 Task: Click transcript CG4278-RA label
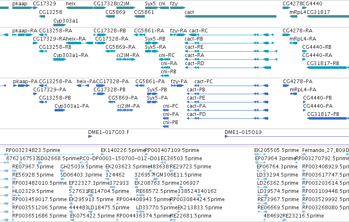tap(298, 31)
